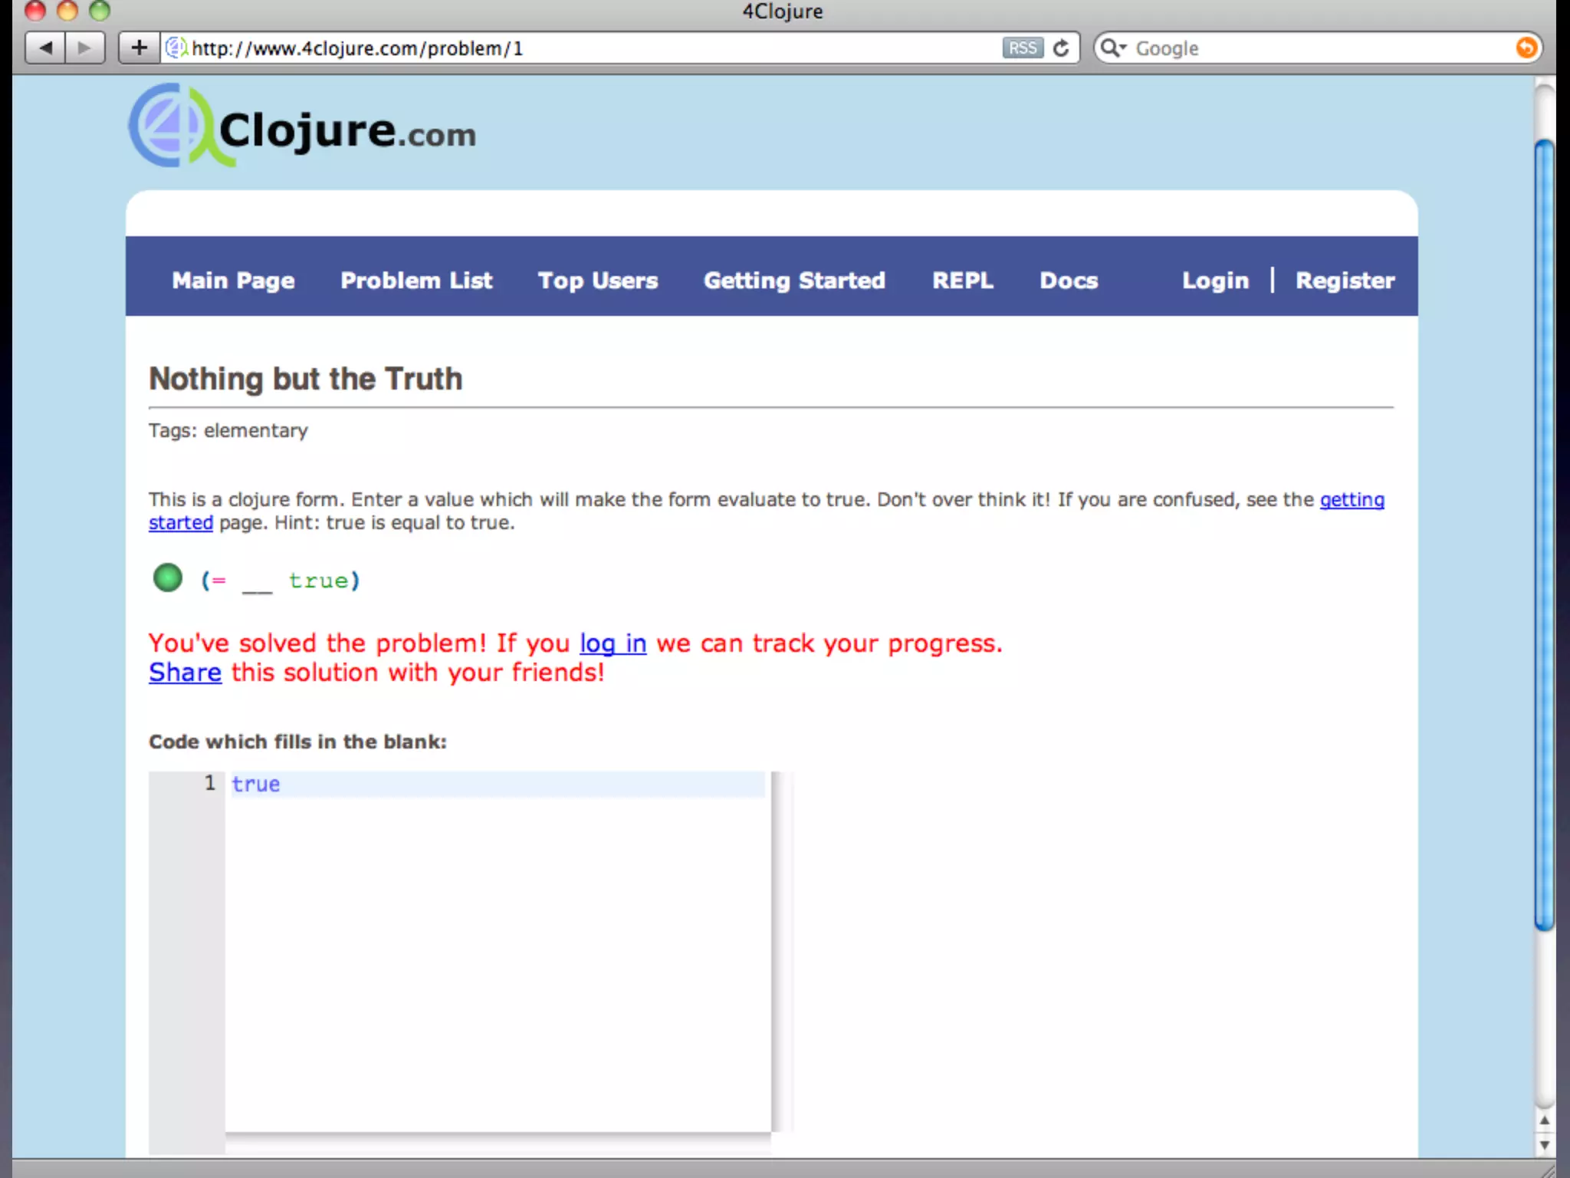This screenshot has height=1178, width=1570.
Task: Open the Getting Started nav item
Action: click(x=794, y=281)
